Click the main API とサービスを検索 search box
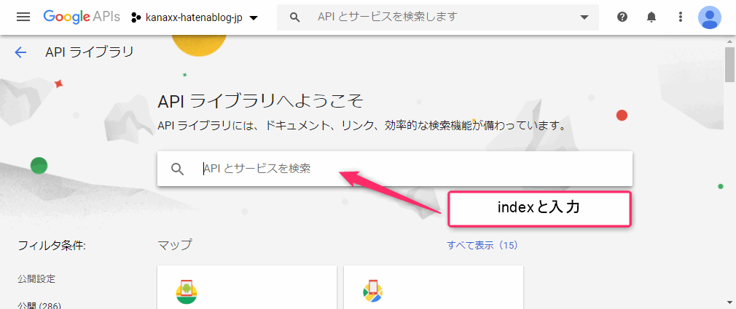736x309 pixels. 395,169
